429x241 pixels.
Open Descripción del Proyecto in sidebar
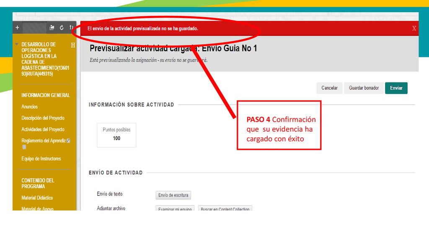(x=43, y=118)
